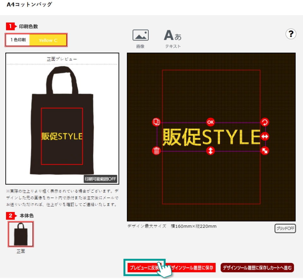Select the 1色印刷 print option
Image resolution: width=303 pixels, height=279 pixels.
(x=18, y=40)
